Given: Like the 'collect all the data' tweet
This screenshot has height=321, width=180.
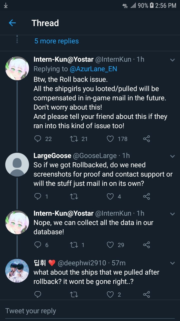Looking at the screenshot, I should pyautogui.click(x=110, y=245).
